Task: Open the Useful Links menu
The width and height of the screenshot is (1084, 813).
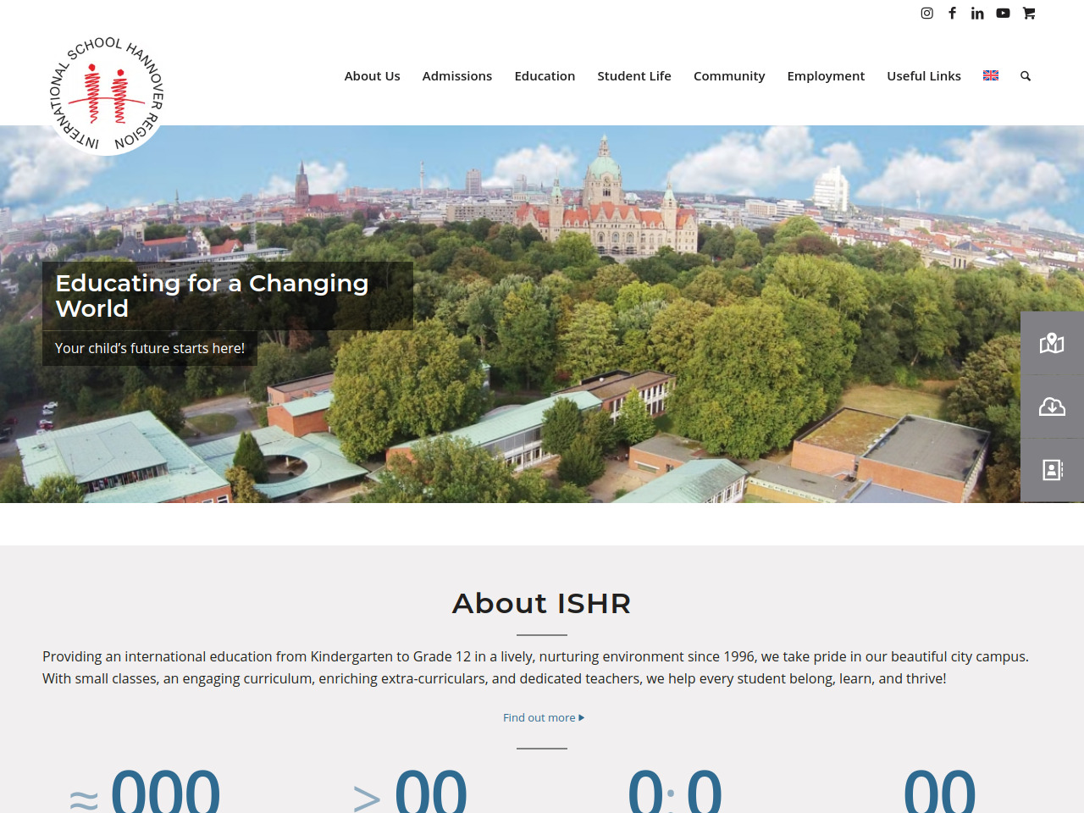Action: point(923,76)
